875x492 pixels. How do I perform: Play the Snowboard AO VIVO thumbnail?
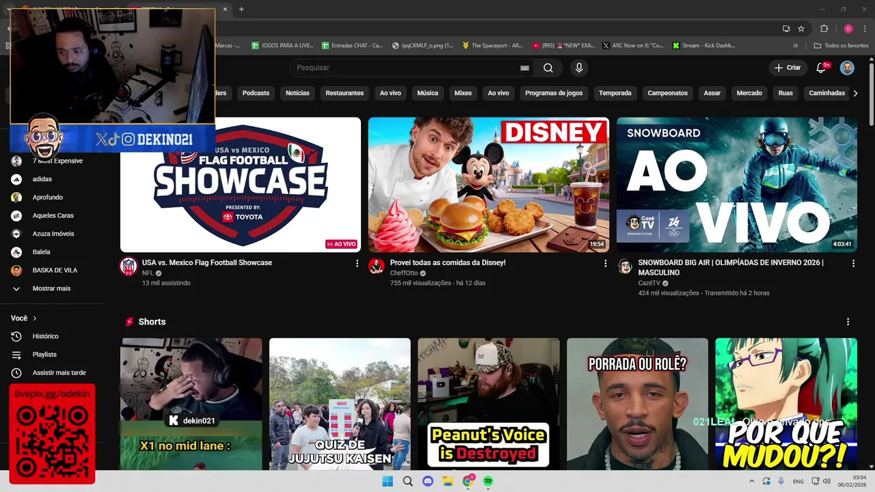(x=737, y=184)
